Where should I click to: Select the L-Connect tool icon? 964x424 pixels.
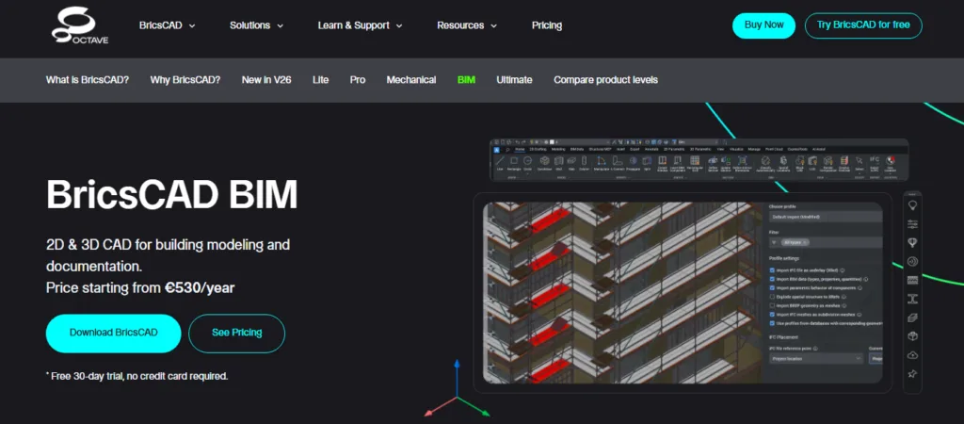(618, 161)
